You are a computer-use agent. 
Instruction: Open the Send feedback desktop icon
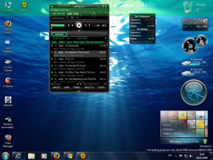(x=8, y=46)
